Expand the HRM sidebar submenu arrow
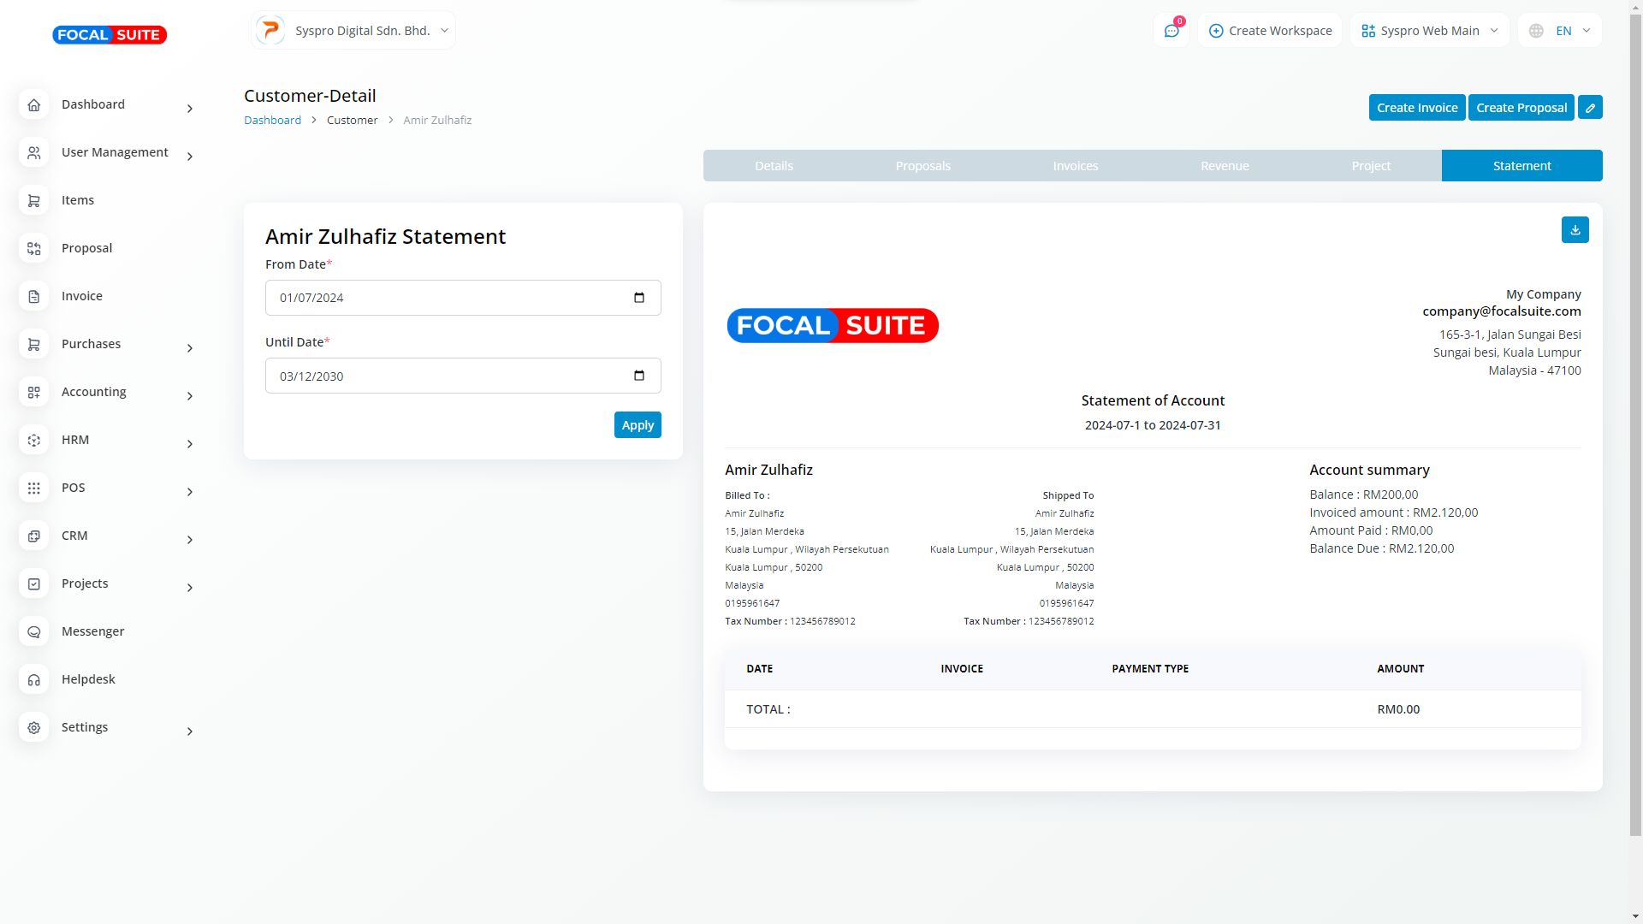 190,444
